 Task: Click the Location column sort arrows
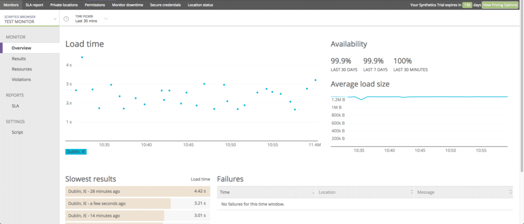click(411, 192)
